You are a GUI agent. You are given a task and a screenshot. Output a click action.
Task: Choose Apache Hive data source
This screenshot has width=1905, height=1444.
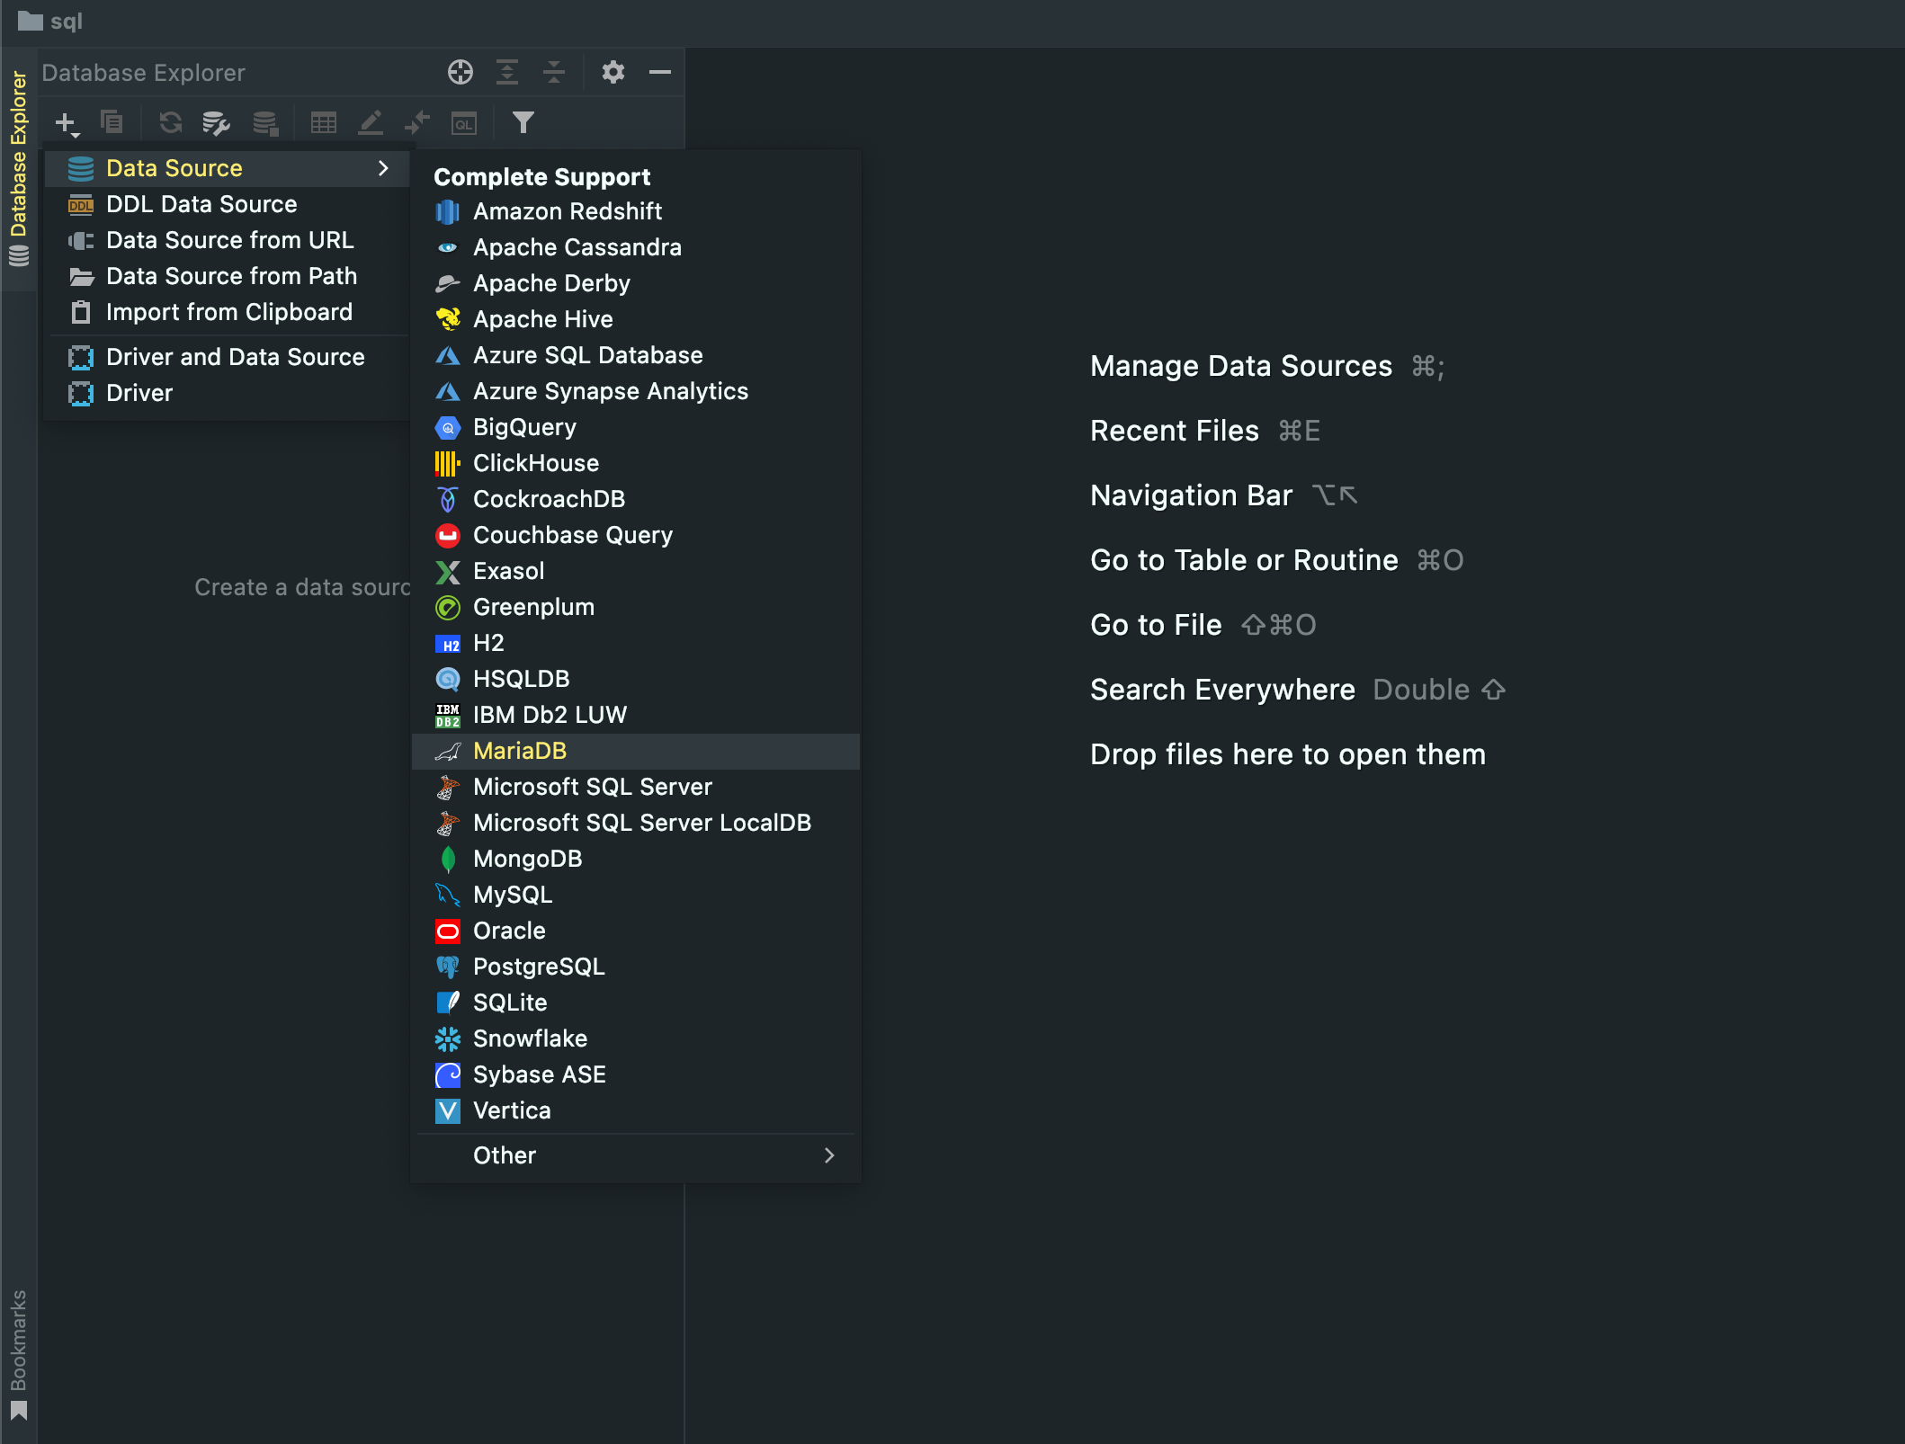tap(635, 319)
